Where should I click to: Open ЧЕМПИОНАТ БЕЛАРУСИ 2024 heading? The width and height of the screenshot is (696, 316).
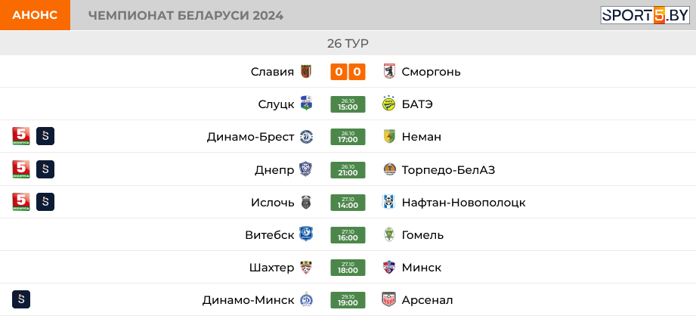(x=186, y=16)
